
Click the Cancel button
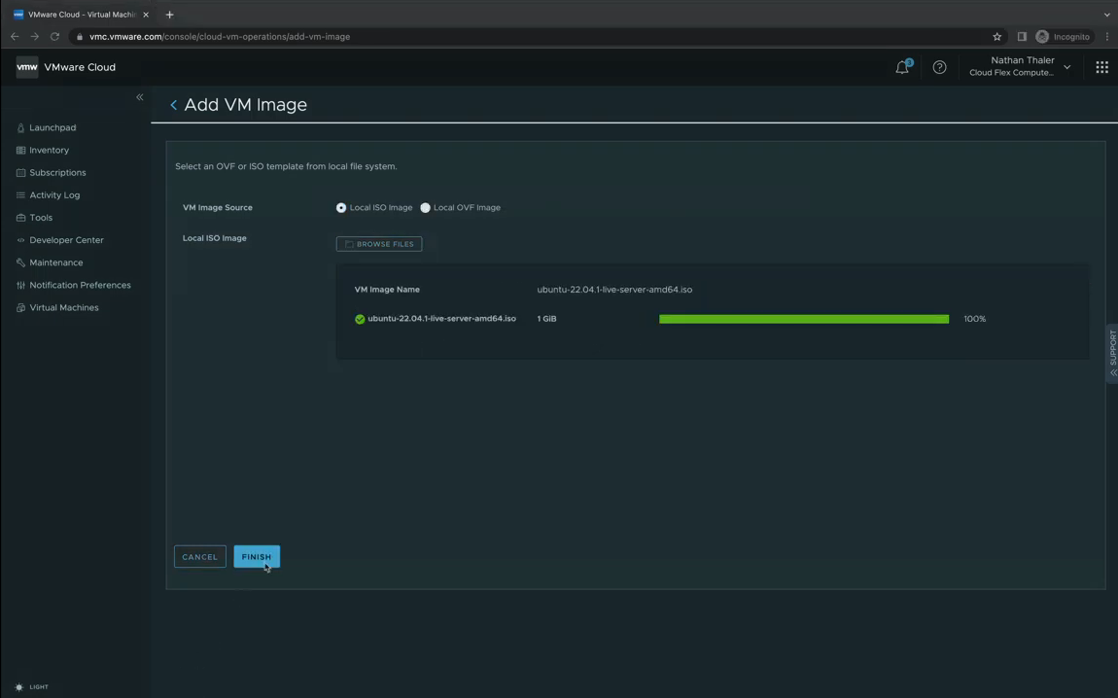click(199, 557)
